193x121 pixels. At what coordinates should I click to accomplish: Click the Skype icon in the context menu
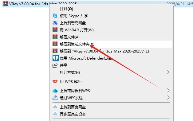click(x=55, y=16)
